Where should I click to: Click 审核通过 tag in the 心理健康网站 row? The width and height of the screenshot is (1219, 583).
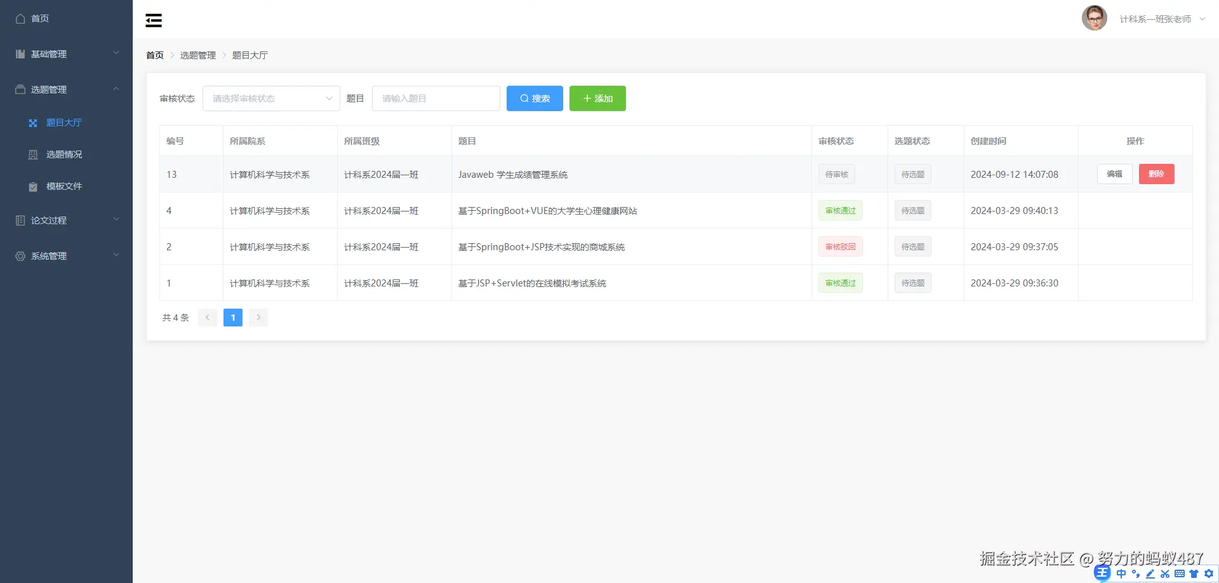tap(841, 210)
